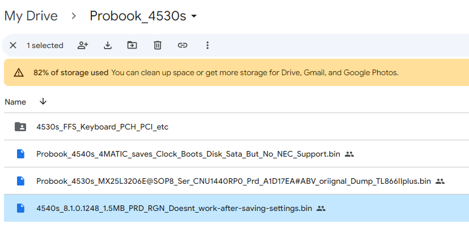Select the Probook_4530s_MX25L3206E original dump file
469x233 pixels.
click(x=233, y=181)
